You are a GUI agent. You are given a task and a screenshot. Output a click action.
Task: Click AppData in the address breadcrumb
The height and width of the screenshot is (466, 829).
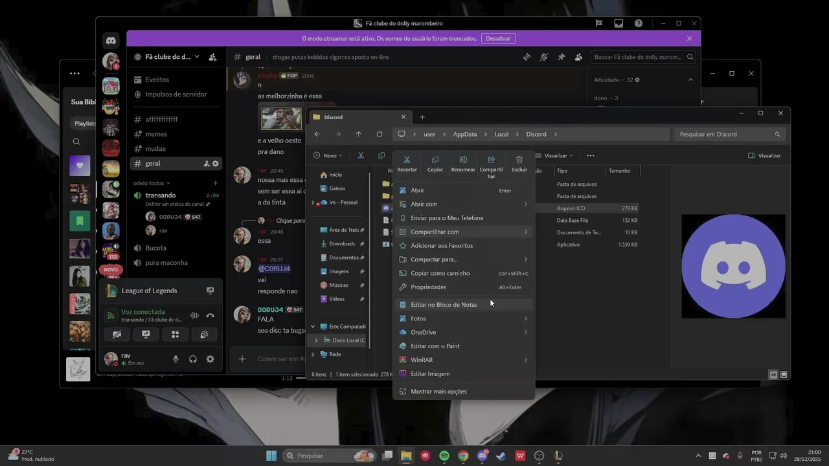tap(464, 134)
